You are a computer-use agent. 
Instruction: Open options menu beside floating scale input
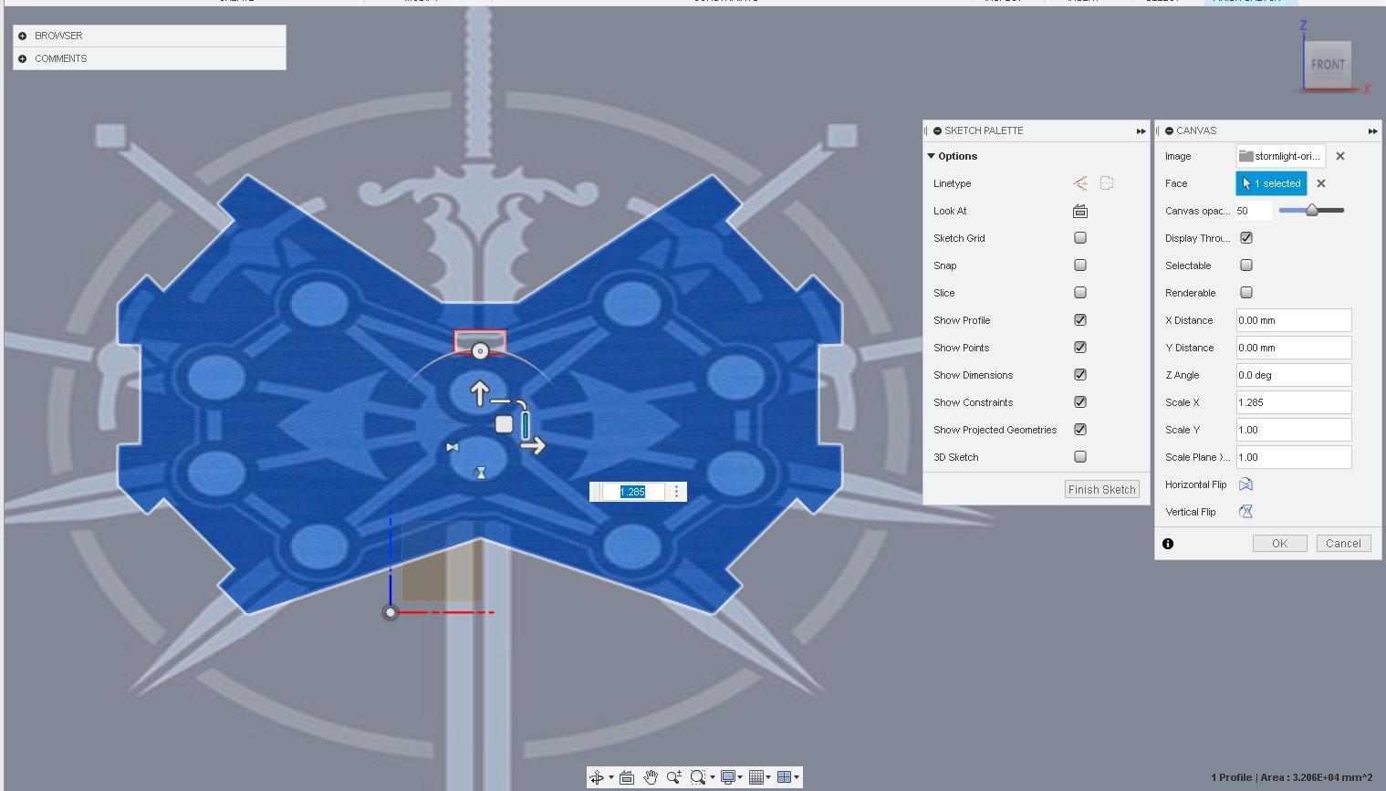(676, 492)
